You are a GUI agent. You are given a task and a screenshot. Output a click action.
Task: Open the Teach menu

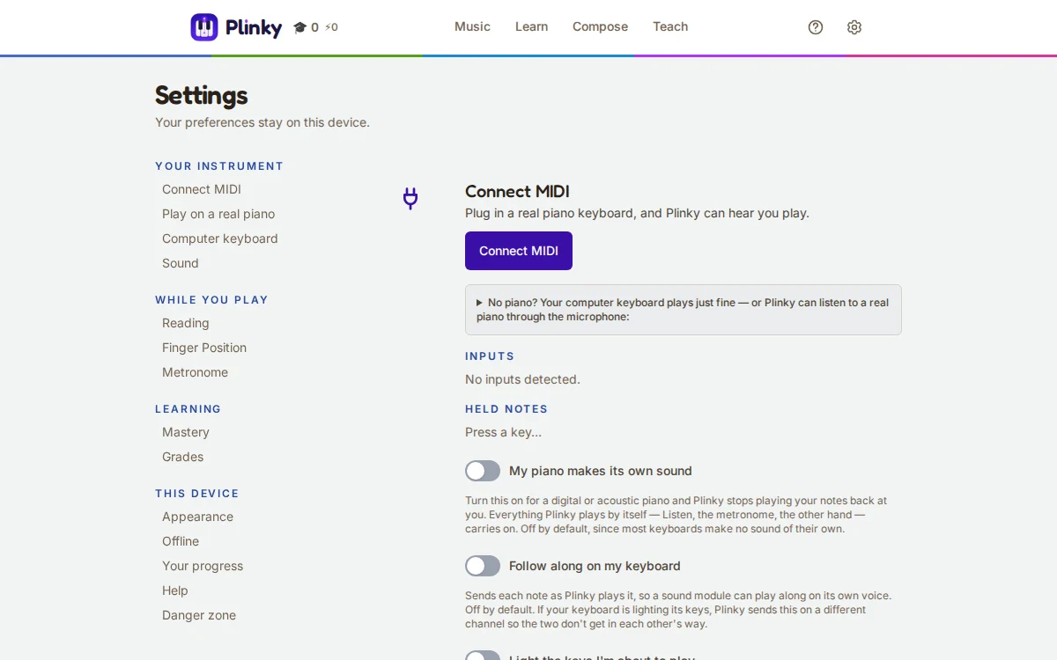670,26
